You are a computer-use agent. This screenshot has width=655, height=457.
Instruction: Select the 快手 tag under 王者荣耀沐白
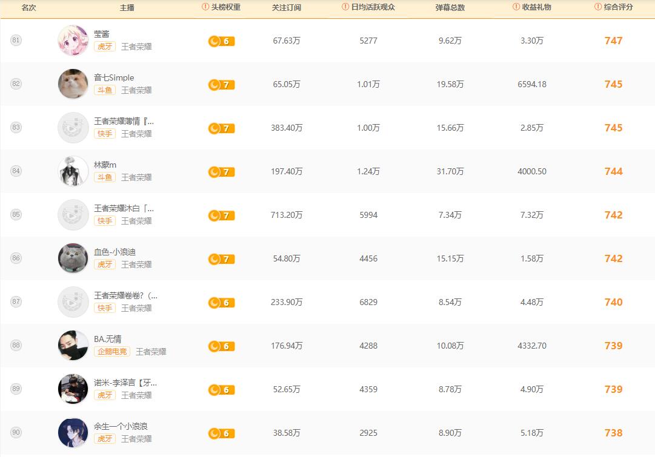(x=105, y=221)
